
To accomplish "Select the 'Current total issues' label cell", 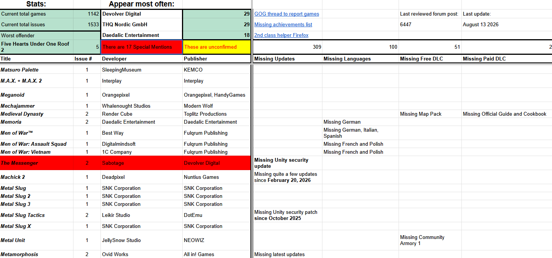I will tap(37, 25).
